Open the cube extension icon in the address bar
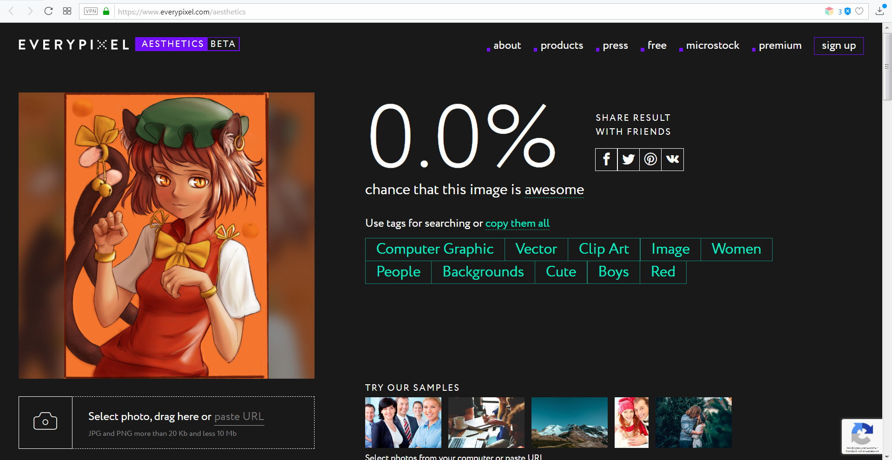 (829, 11)
